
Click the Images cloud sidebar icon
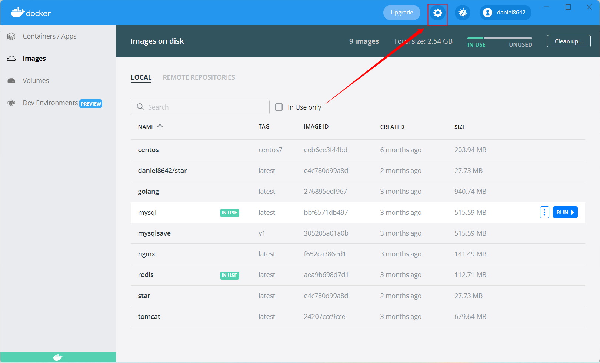(11, 59)
